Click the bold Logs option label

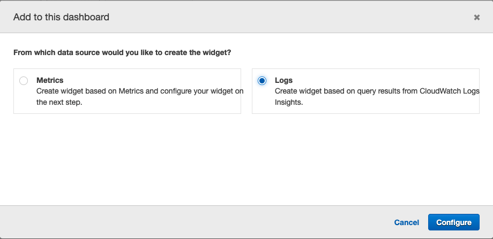click(283, 80)
